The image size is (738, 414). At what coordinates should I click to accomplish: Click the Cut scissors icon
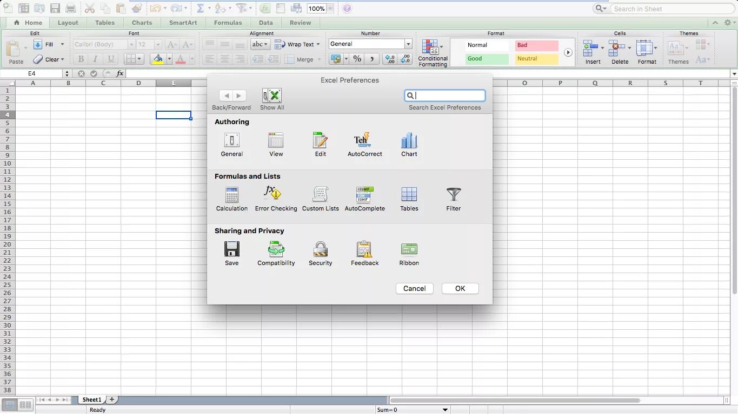point(90,8)
